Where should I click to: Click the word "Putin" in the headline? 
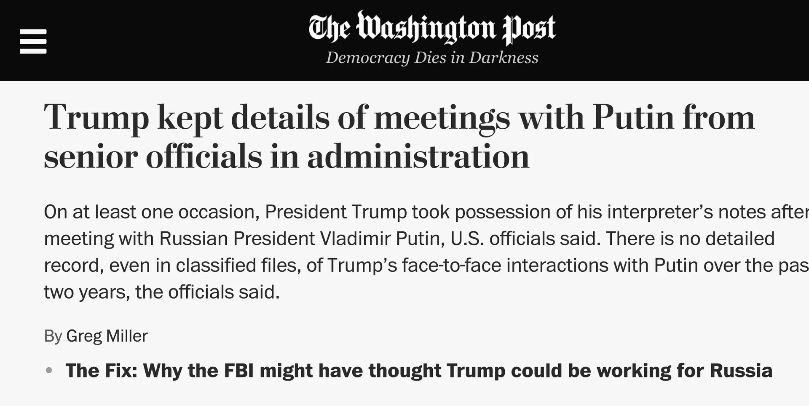[x=633, y=117]
